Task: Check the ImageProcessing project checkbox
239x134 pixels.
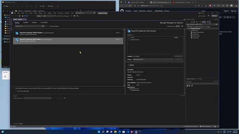Action: (129, 40)
